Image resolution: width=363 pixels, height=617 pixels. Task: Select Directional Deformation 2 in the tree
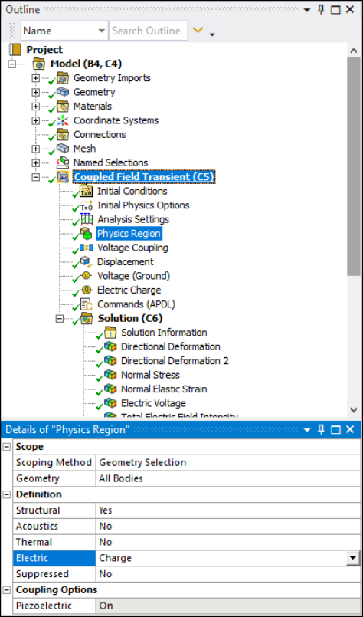pos(175,361)
